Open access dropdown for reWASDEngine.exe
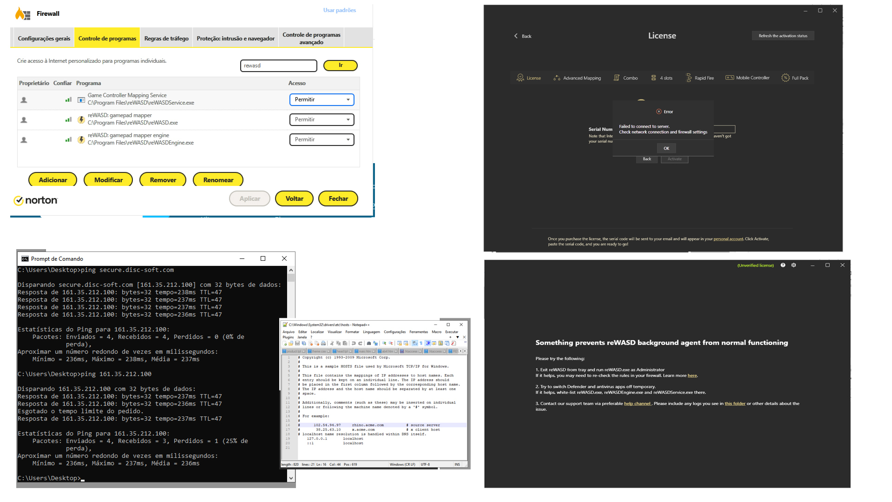892x502 pixels. [x=321, y=139]
